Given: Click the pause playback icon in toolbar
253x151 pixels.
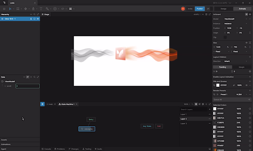Looking at the screenshot, I should pos(71,9).
